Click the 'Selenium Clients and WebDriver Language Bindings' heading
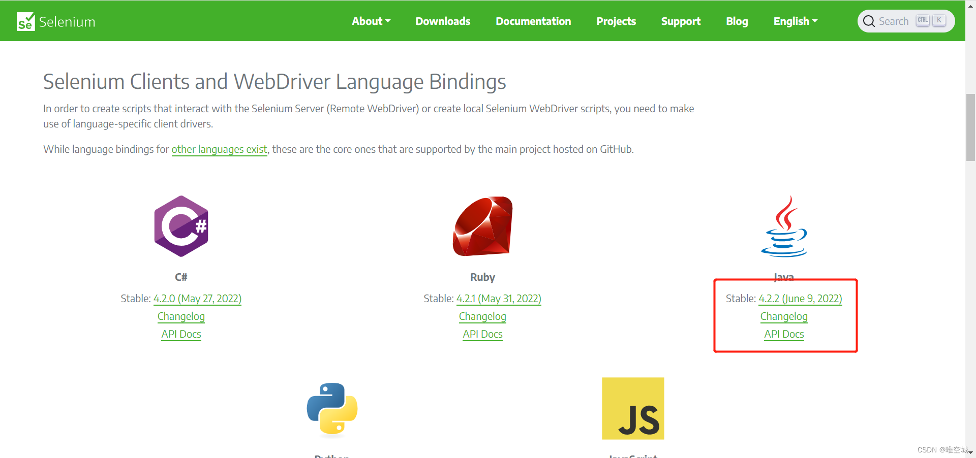Viewport: 976px width, 458px height. point(274,81)
